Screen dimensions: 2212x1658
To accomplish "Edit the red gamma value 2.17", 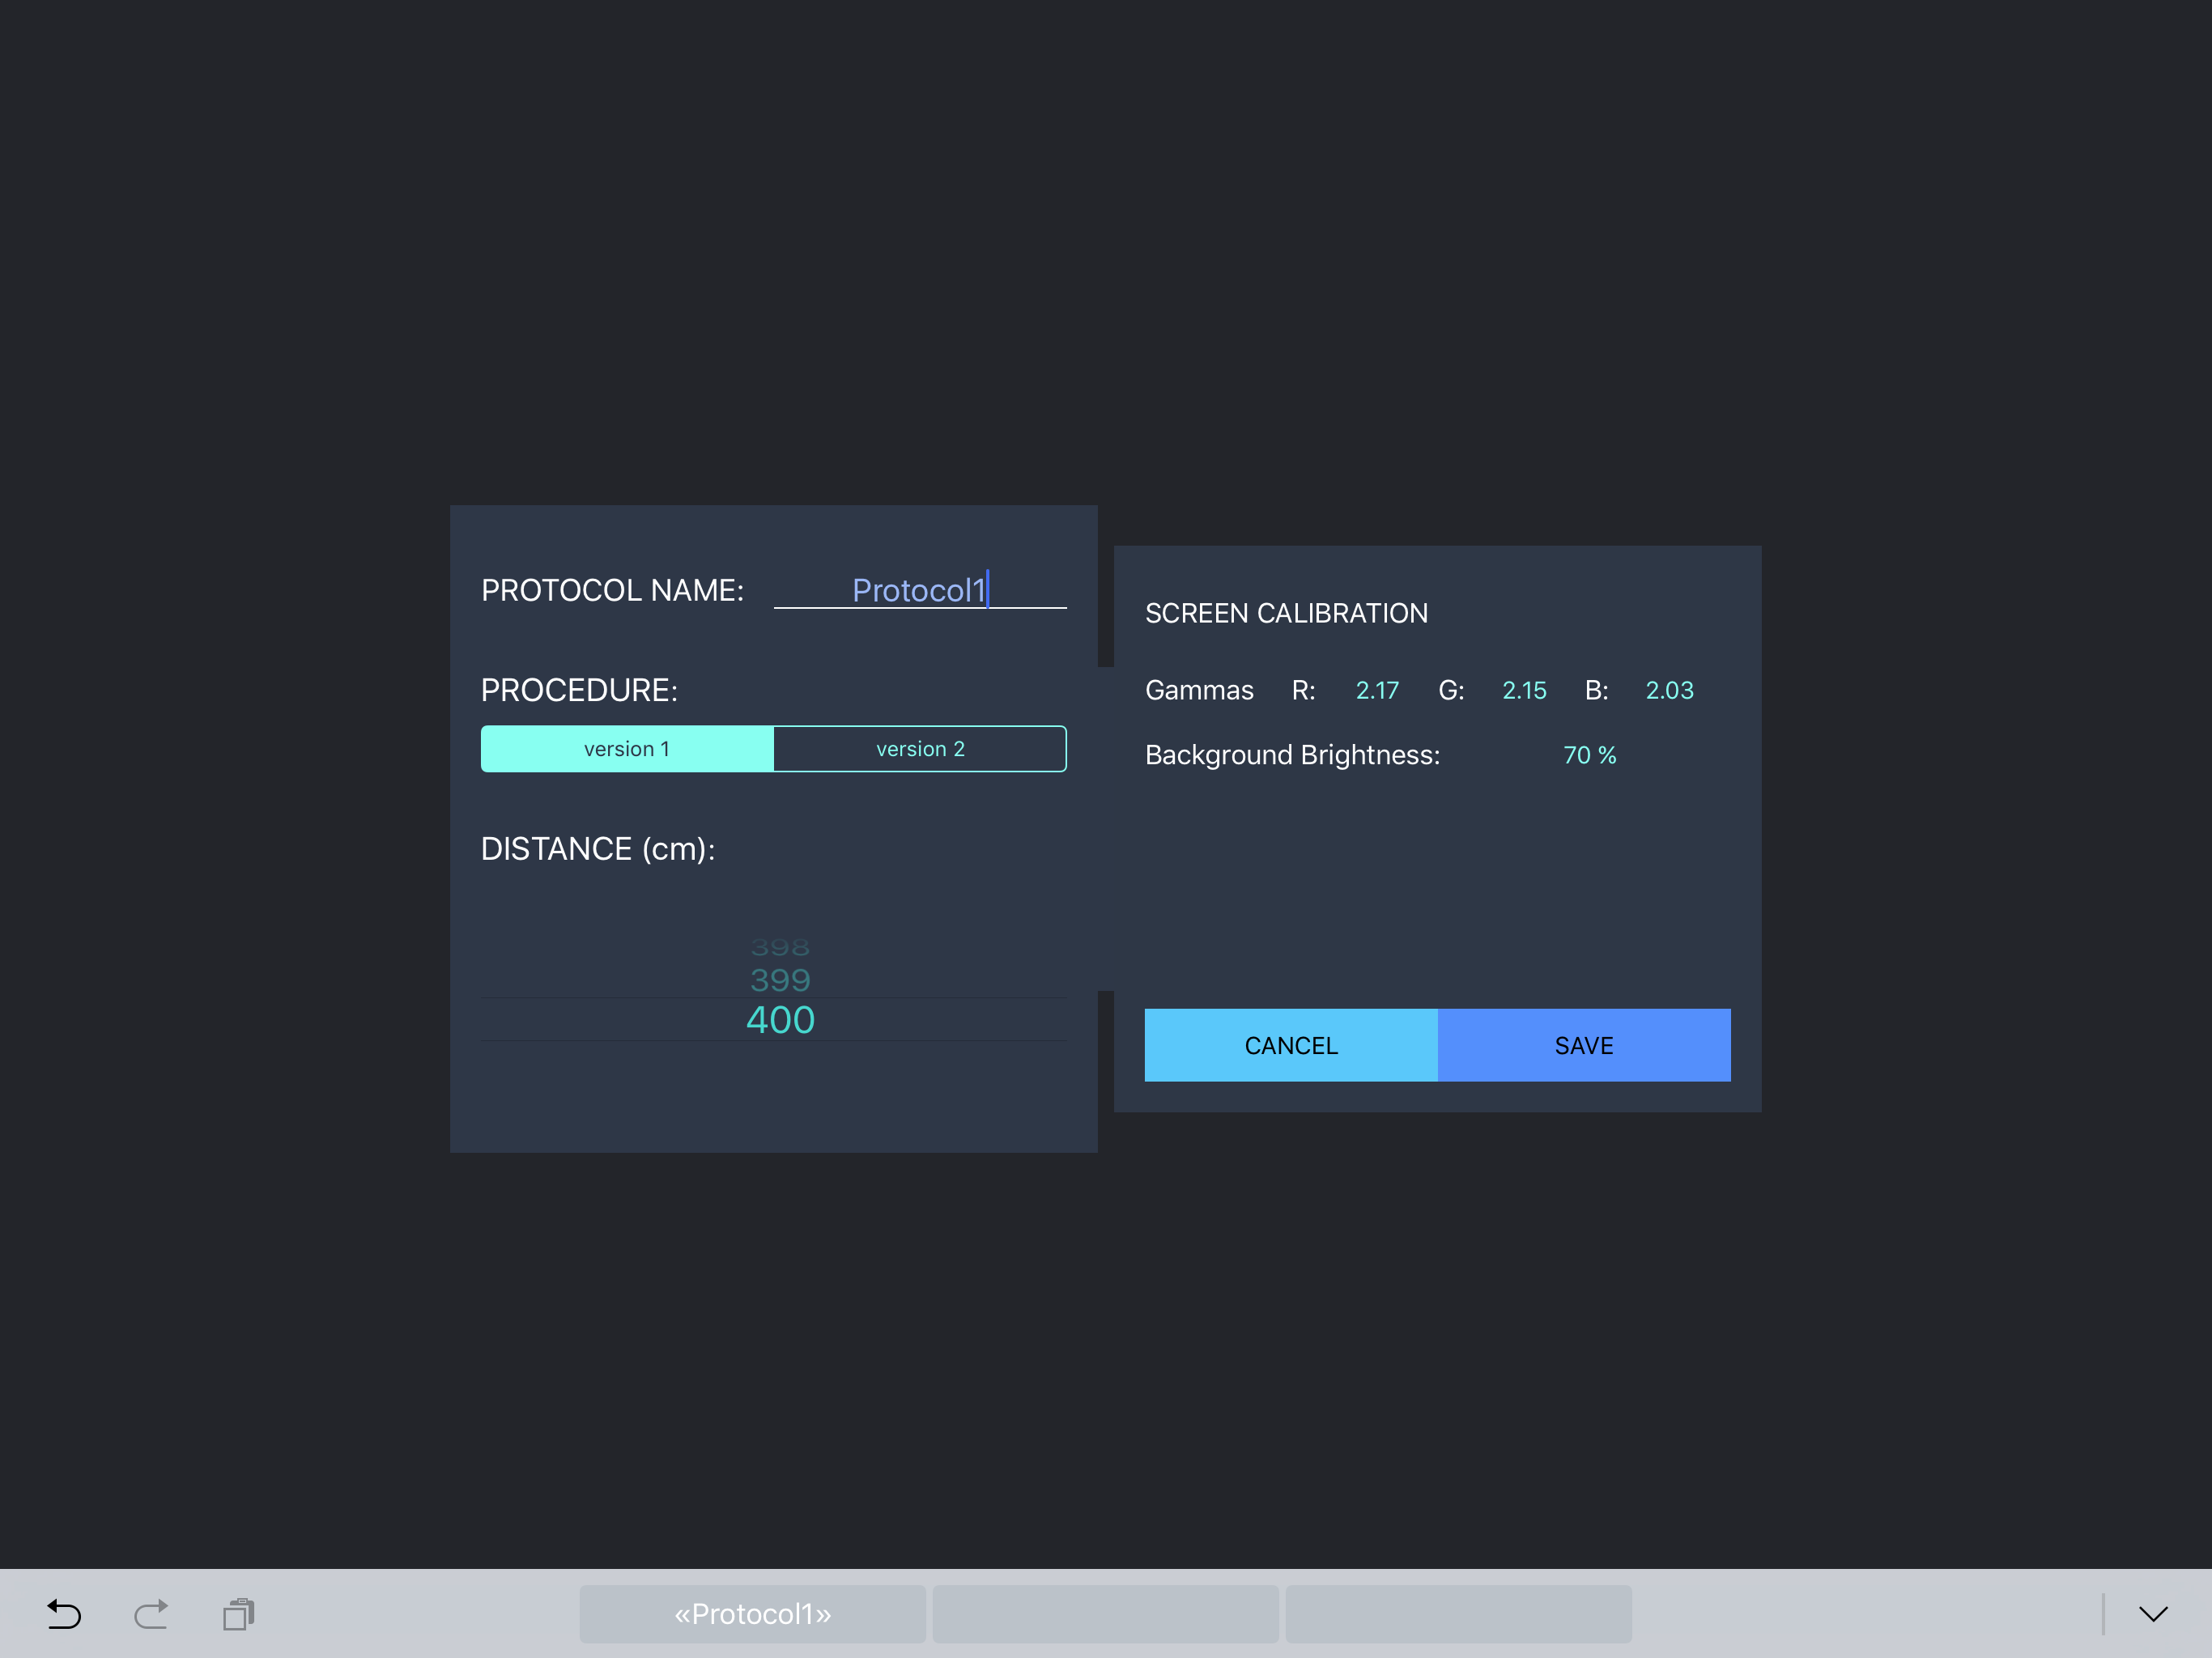I will coord(1377,690).
